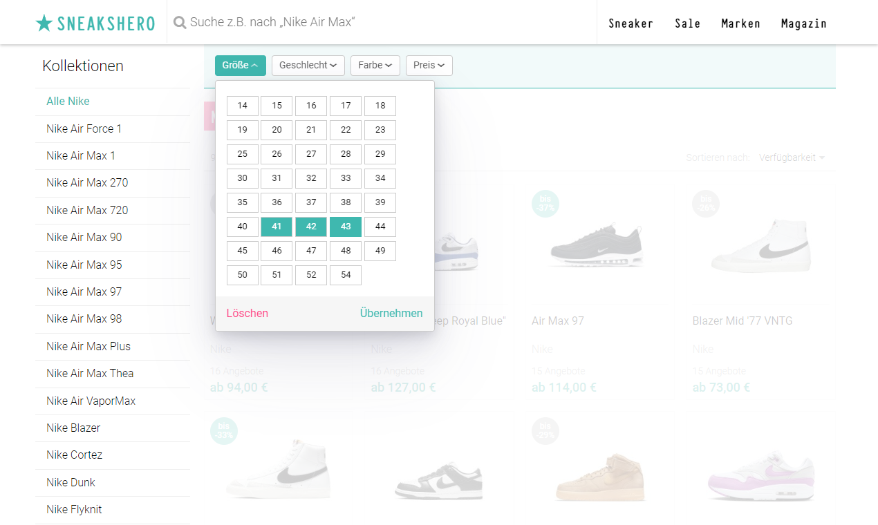The height and width of the screenshot is (525, 878).
Task: Open the Nike Air Max Thea collection
Action: pyautogui.click(x=113, y=374)
